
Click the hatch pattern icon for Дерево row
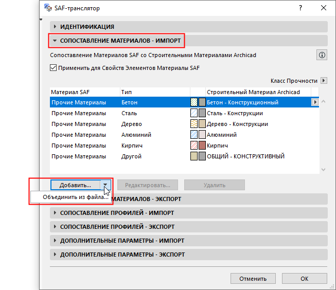click(x=194, y=124)
